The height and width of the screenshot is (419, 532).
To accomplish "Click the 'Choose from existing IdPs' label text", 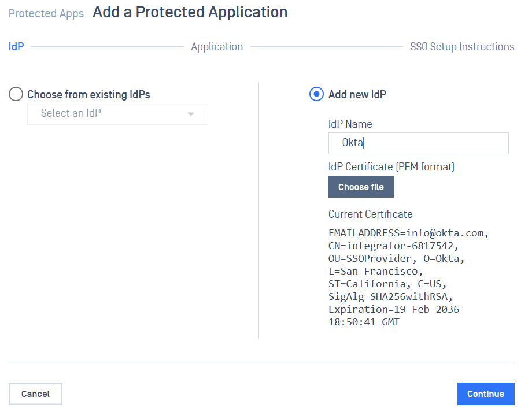I will pos(88,95).
